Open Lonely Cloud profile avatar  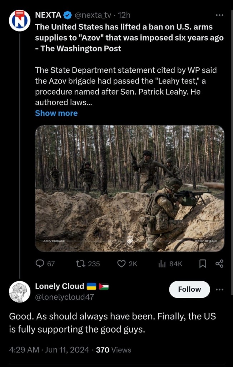(x=20, y=292)
